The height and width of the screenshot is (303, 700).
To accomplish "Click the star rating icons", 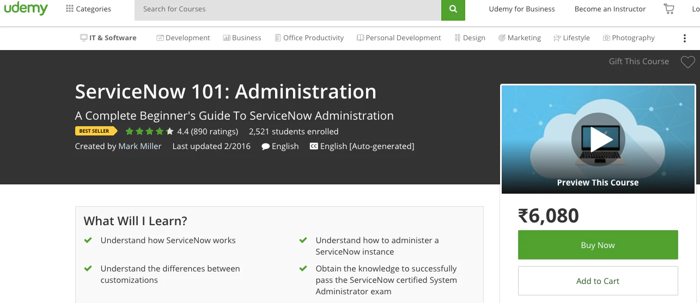I will (149, 131).
